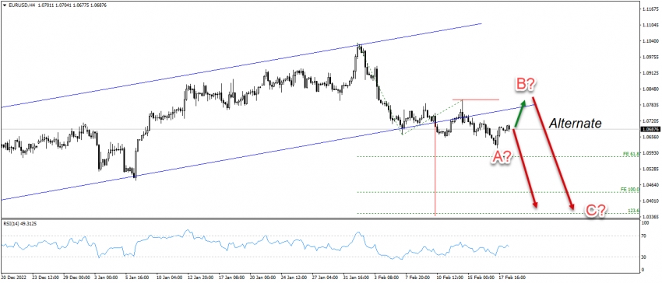Image resolution: width=662 pixels, height=283 pixels.
Task: Select the long red arrow pointing toward C?
Action: coord(553,155)
